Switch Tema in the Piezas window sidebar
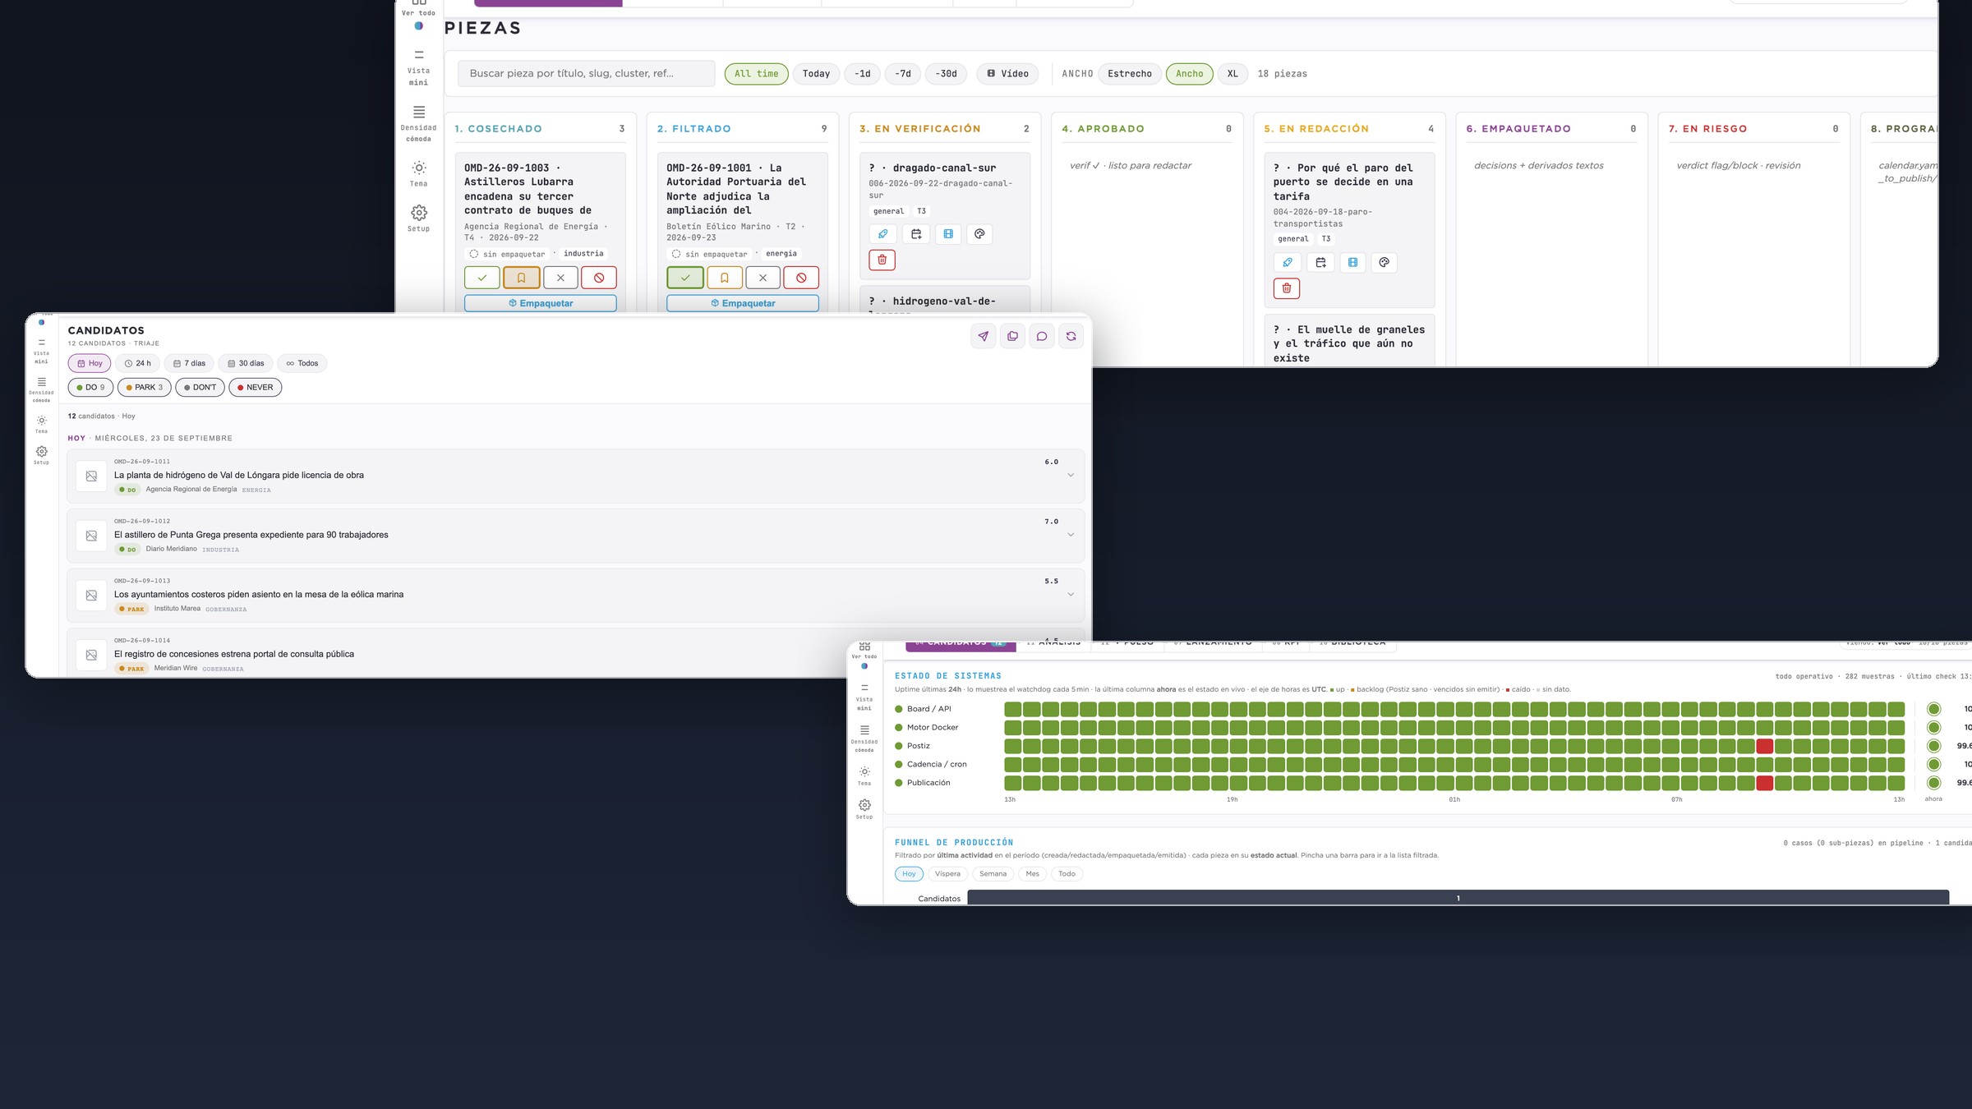Image resolution: width=1972 pixels, height=1109 pixels. [418, 173]
